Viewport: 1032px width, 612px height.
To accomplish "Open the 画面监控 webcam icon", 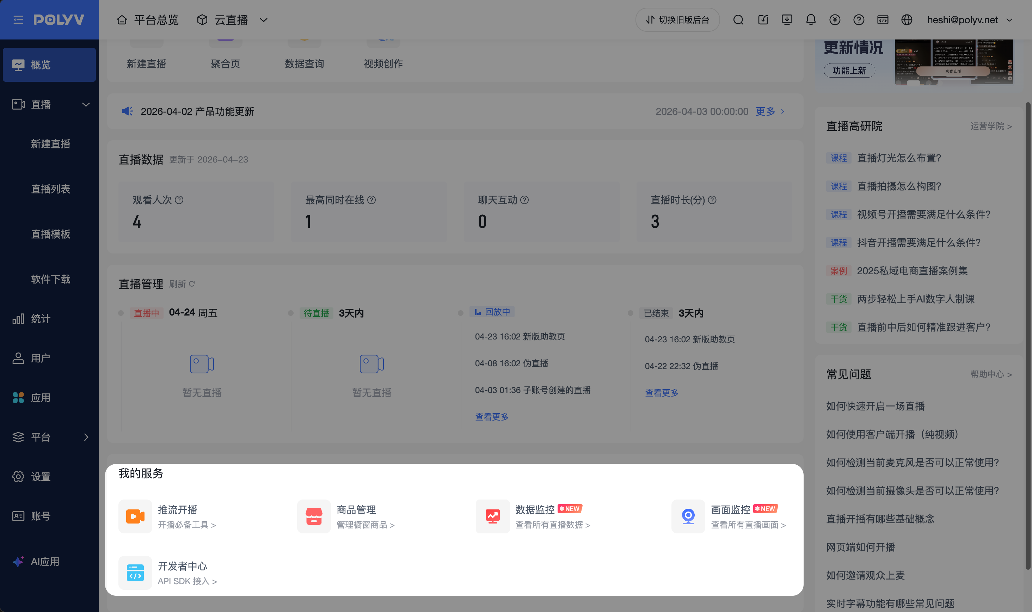I will click(x=688, y=516).
